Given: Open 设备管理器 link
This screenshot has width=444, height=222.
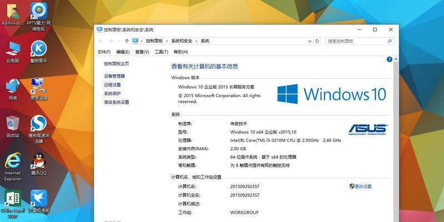Looking at the screenshot, I should point(114,76).
